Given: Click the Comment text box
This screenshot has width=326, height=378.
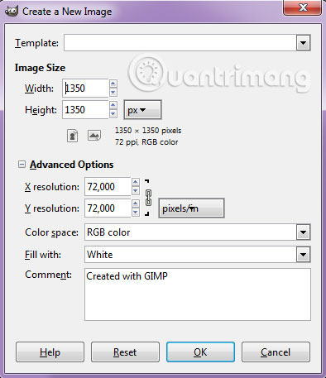Looking at the screenshot, I should click(198, 294).
